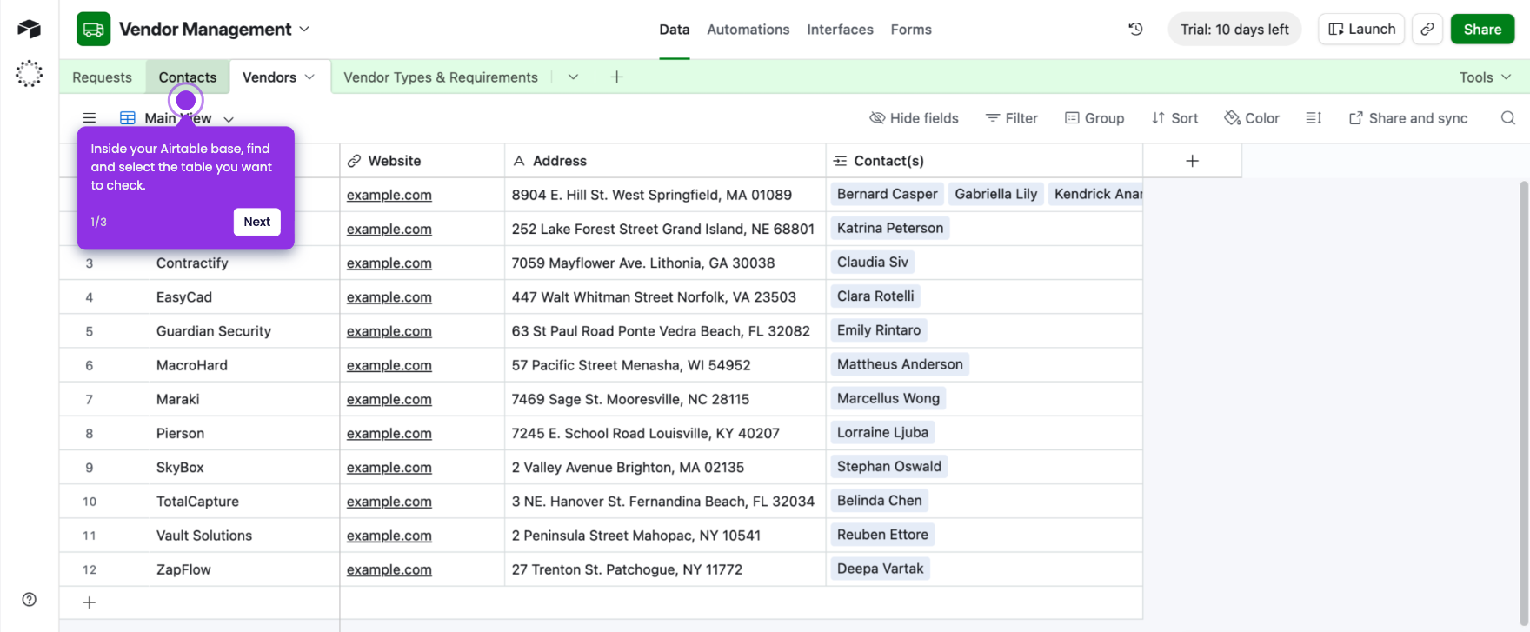The width and height of the screenshot is (1530, 632).
Task: Open the views sidebar hamburger icon
Action: pyautogui.click(x=90, y=118)
